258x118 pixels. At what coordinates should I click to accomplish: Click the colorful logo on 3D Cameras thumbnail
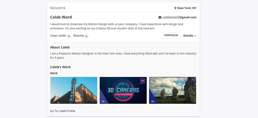[103, 101]
